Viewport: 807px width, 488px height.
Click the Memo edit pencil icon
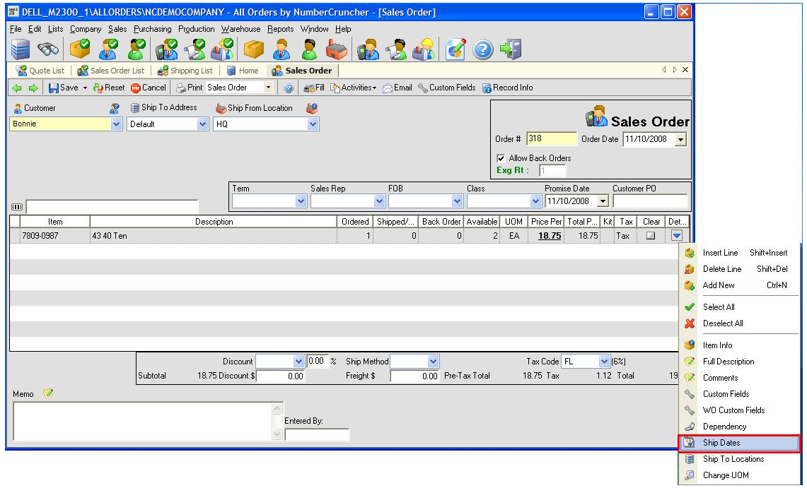48,393
